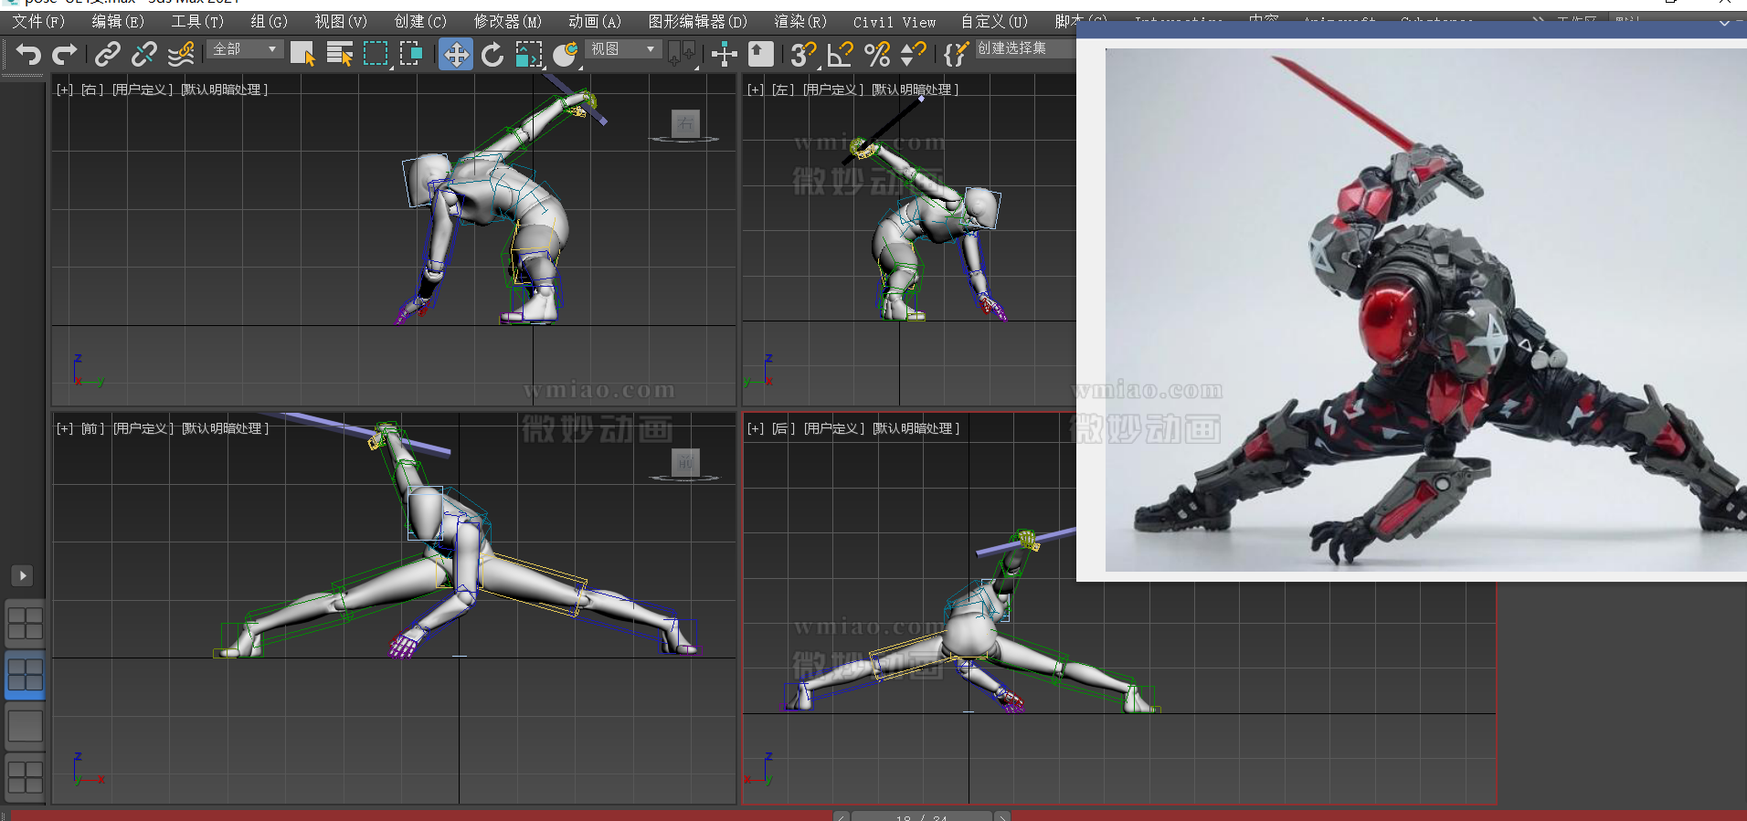Click the Redo arrow icon
1747x821 pixels.
[64, 55]
